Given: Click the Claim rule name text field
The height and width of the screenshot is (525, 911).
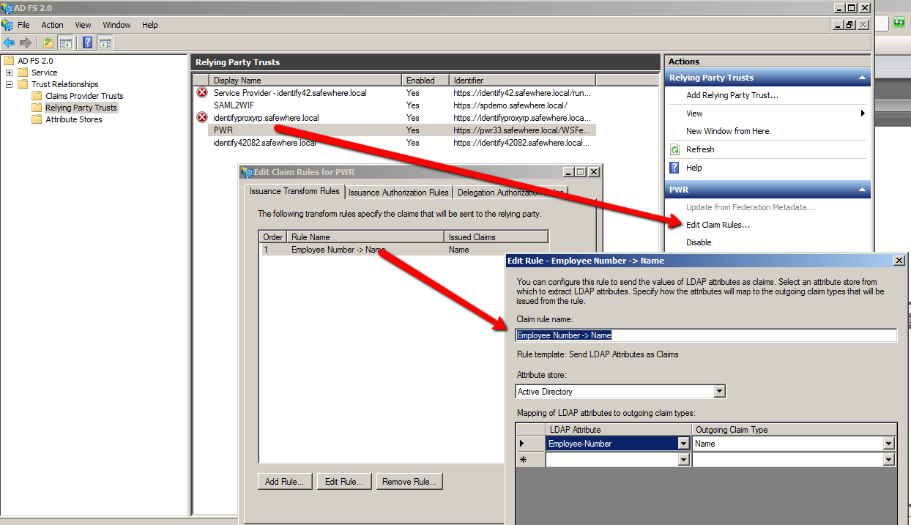Looking at the screenshot, I should click(x=706, y=335).
